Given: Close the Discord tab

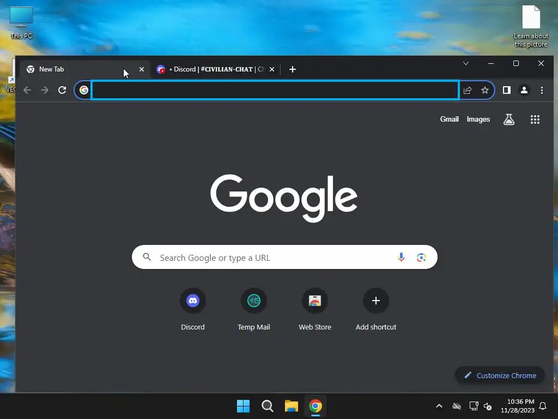Looking at the screenshot, I should (x=272, y=69).
